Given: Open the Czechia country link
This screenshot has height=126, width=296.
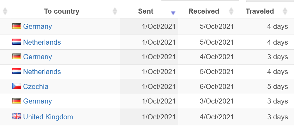Looking at the screenshot, I should (x=36, y=86).
